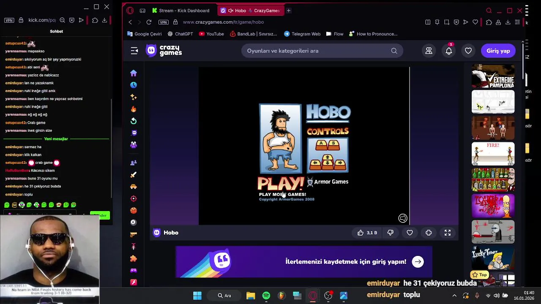Open CrazyGames home from sidebar house icon

[134, 73]
